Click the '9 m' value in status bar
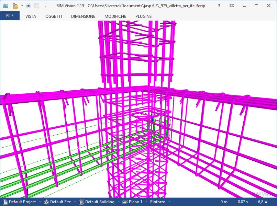This screenshot has height=206, width=277. (x=224, y=202)
